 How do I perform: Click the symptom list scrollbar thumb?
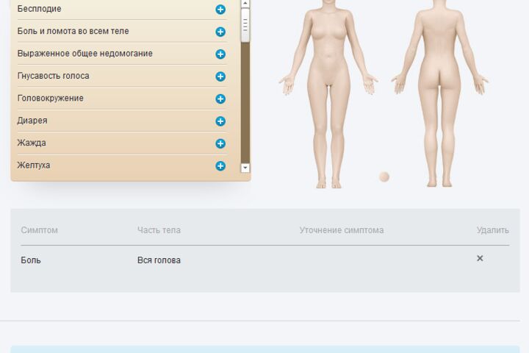coord(245,25)
